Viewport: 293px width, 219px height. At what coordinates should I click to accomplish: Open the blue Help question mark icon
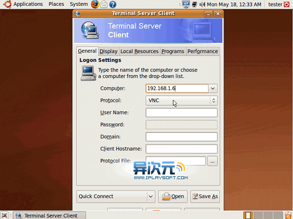(113, 4)
